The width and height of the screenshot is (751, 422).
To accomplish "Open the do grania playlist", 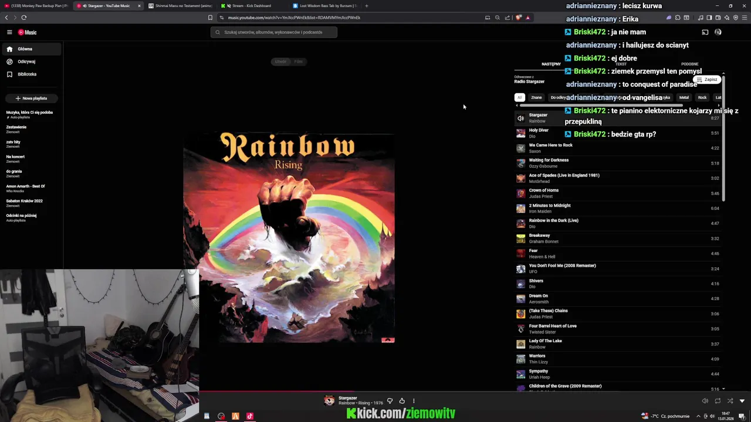I will [x=14, y=173].
